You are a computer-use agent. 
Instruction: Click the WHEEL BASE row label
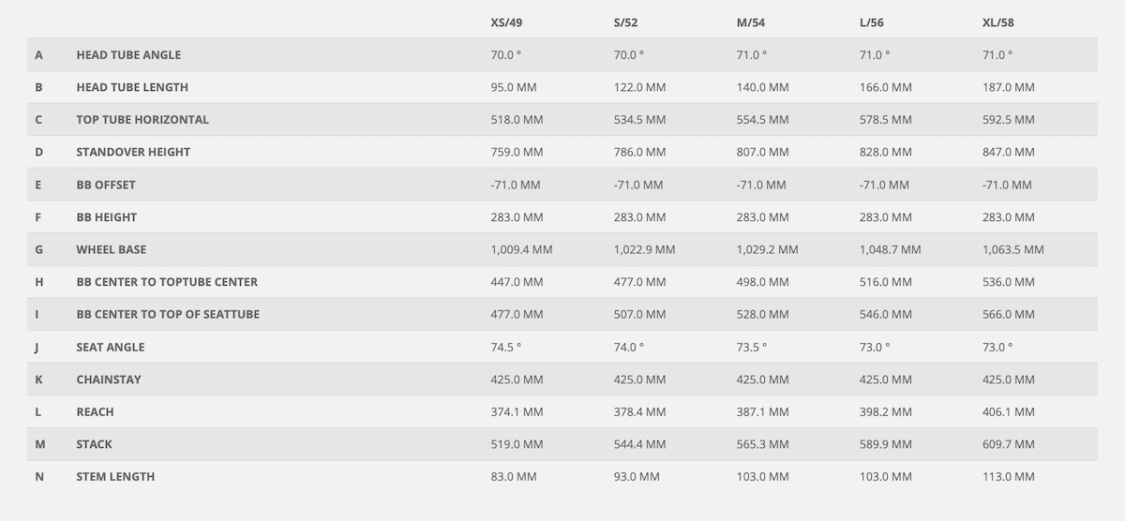point(112,249)
